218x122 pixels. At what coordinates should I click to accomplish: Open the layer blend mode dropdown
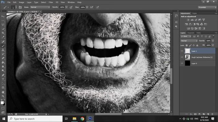coord(189,41)
